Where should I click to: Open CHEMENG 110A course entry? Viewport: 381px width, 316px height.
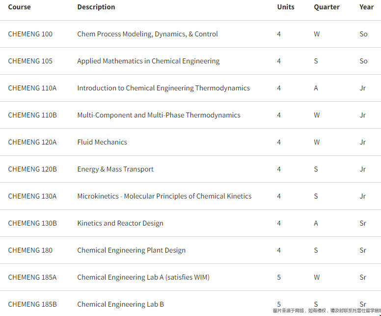(32, 88)
